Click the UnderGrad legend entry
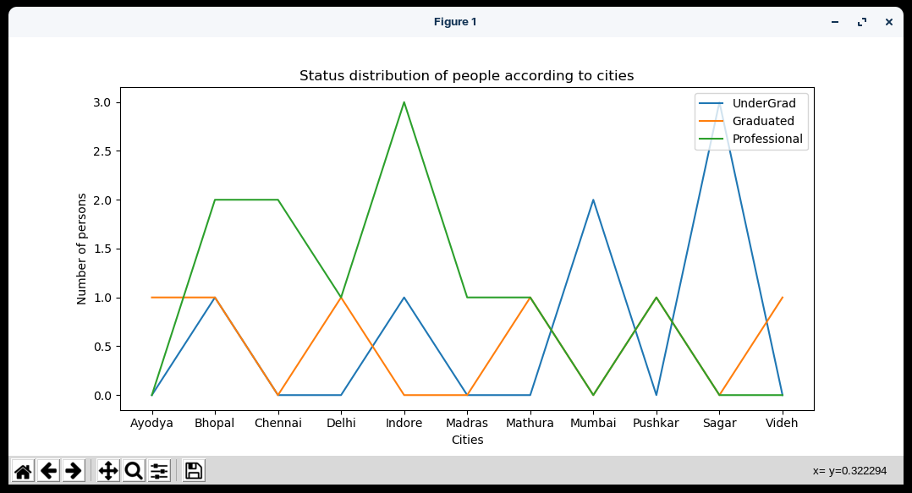The height and width of the screenshot is (493, 912). (x=764, y=103)
